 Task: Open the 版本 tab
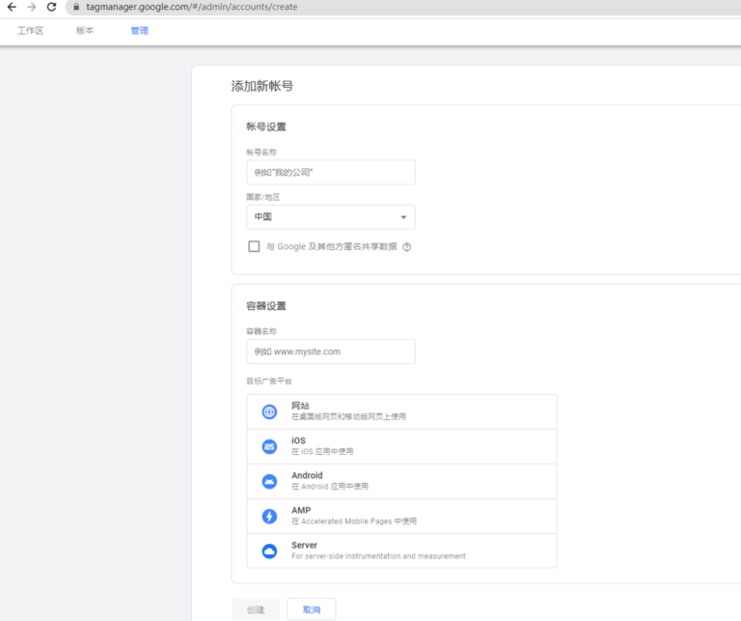click(x=85, y=31)
